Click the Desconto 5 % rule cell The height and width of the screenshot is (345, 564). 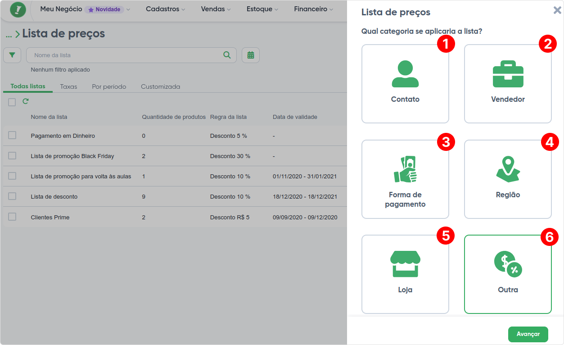click(228, 136)
